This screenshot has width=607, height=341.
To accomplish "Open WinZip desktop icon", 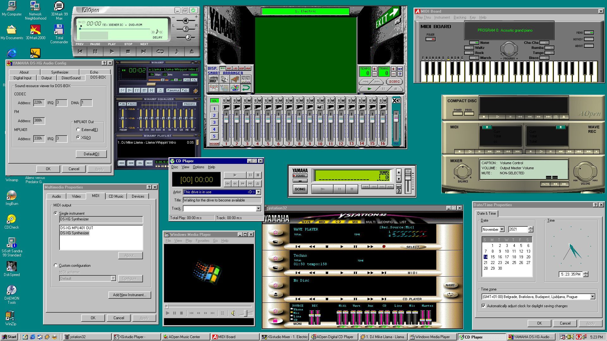I will pos(11,318).
